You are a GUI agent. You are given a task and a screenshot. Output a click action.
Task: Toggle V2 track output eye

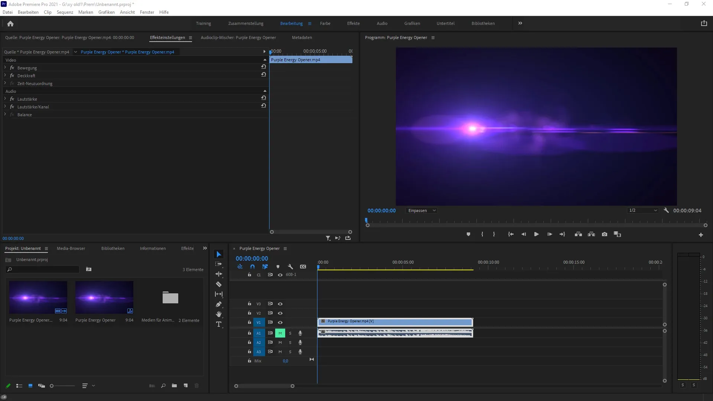coord(280,313)
